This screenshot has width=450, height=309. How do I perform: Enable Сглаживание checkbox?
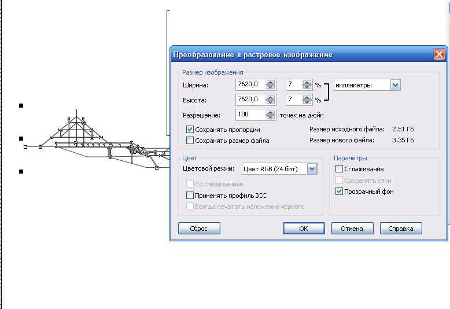point(339,169)
